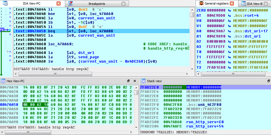Switch to the IDA View-B tab
The height and width of the screenshot is (135, 271).
coord(254,4)
